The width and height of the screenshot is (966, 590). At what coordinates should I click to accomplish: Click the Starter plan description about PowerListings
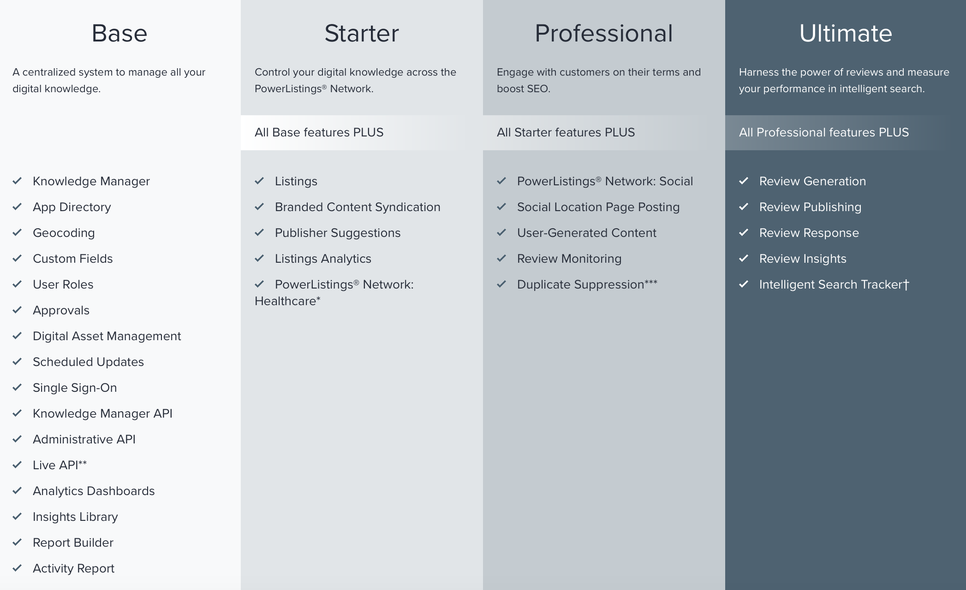click(355, 80)
